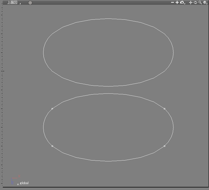Open the camera options icon

coord(182,2)
